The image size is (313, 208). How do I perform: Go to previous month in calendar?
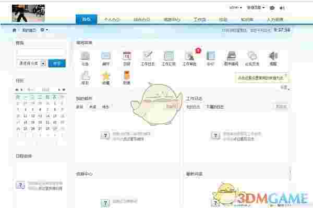pyautogui.click(x=21, y=90)
